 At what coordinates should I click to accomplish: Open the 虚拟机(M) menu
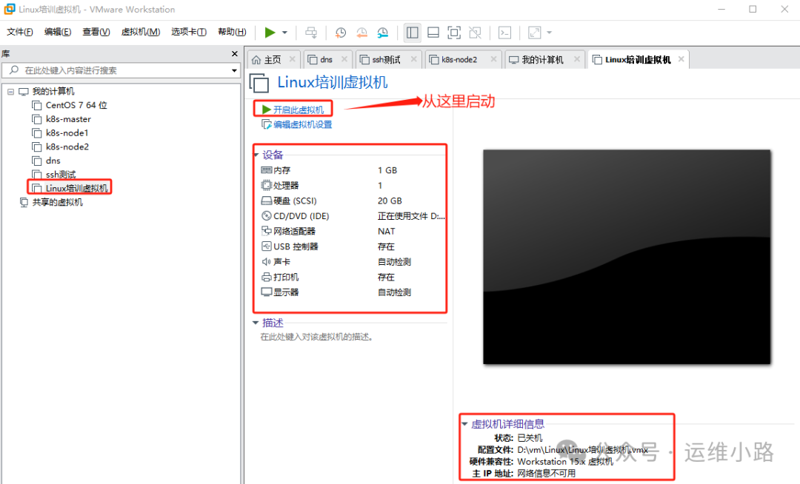(140, 32)
